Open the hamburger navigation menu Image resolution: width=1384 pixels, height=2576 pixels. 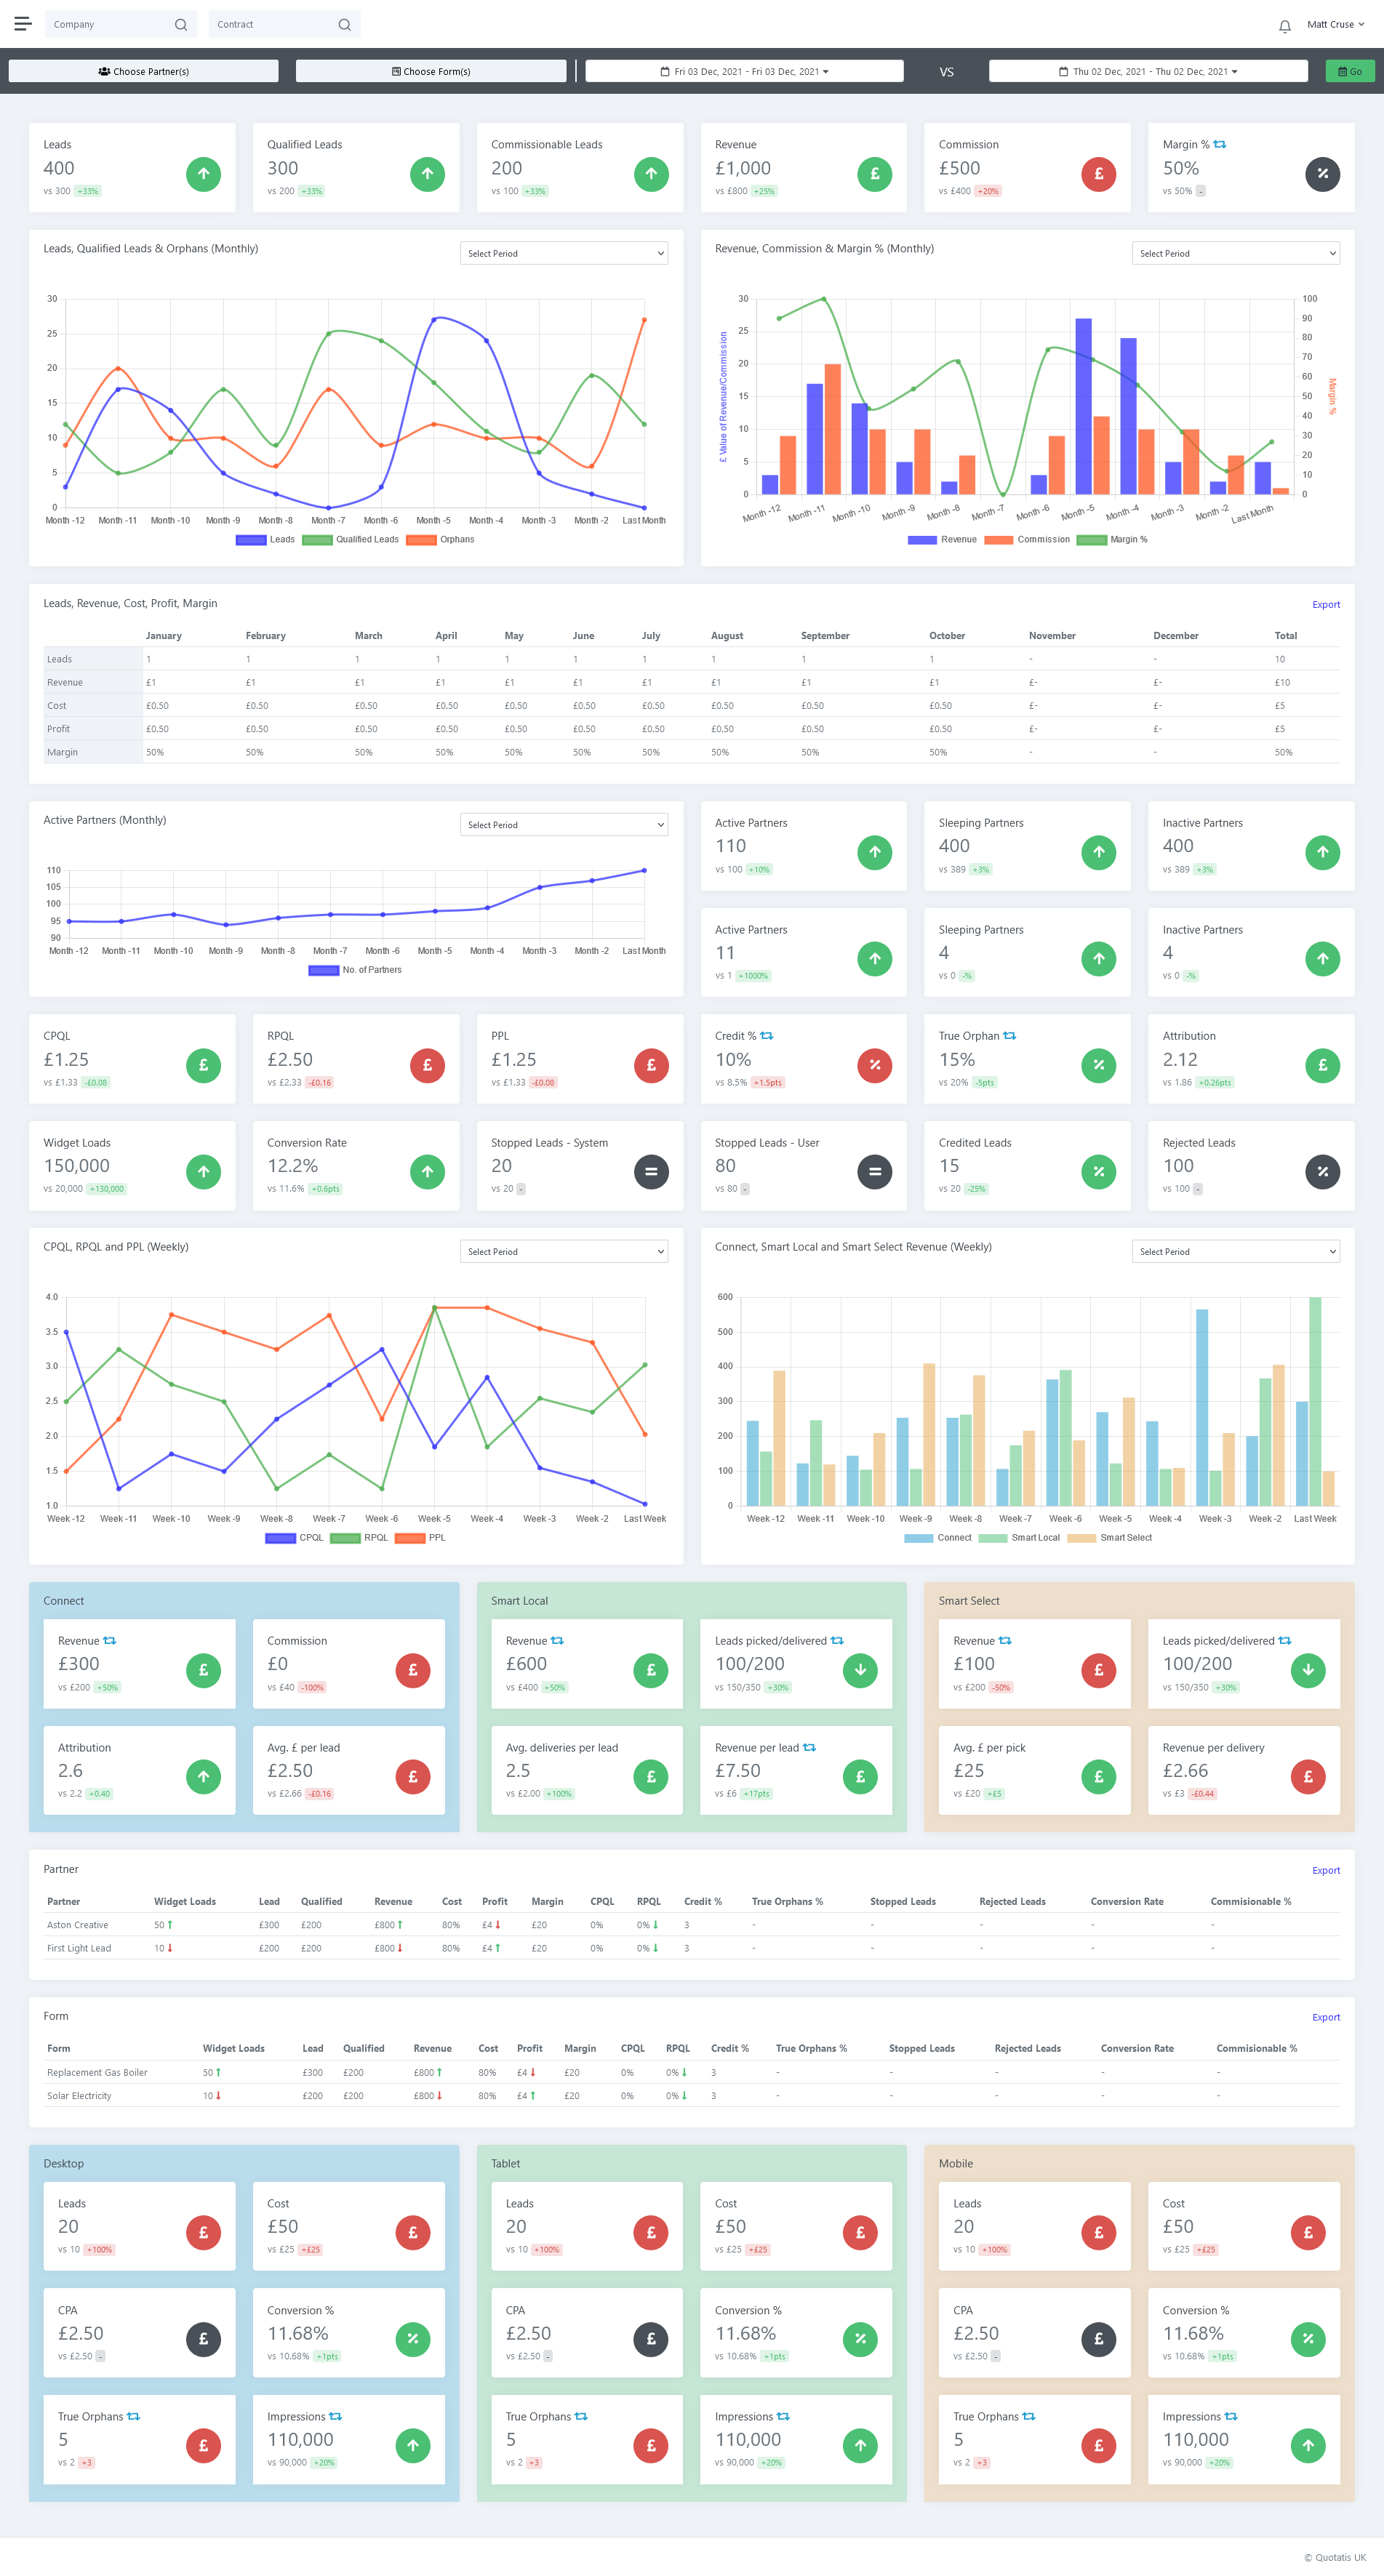tap(22, 24)
